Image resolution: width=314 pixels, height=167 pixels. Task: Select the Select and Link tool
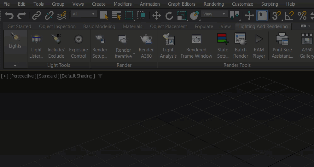pos(37,15)
